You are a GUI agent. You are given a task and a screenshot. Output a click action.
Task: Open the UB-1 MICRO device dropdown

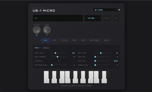point(105,10)
